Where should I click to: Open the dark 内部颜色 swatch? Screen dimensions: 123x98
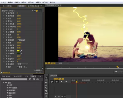tap(18, 54)
